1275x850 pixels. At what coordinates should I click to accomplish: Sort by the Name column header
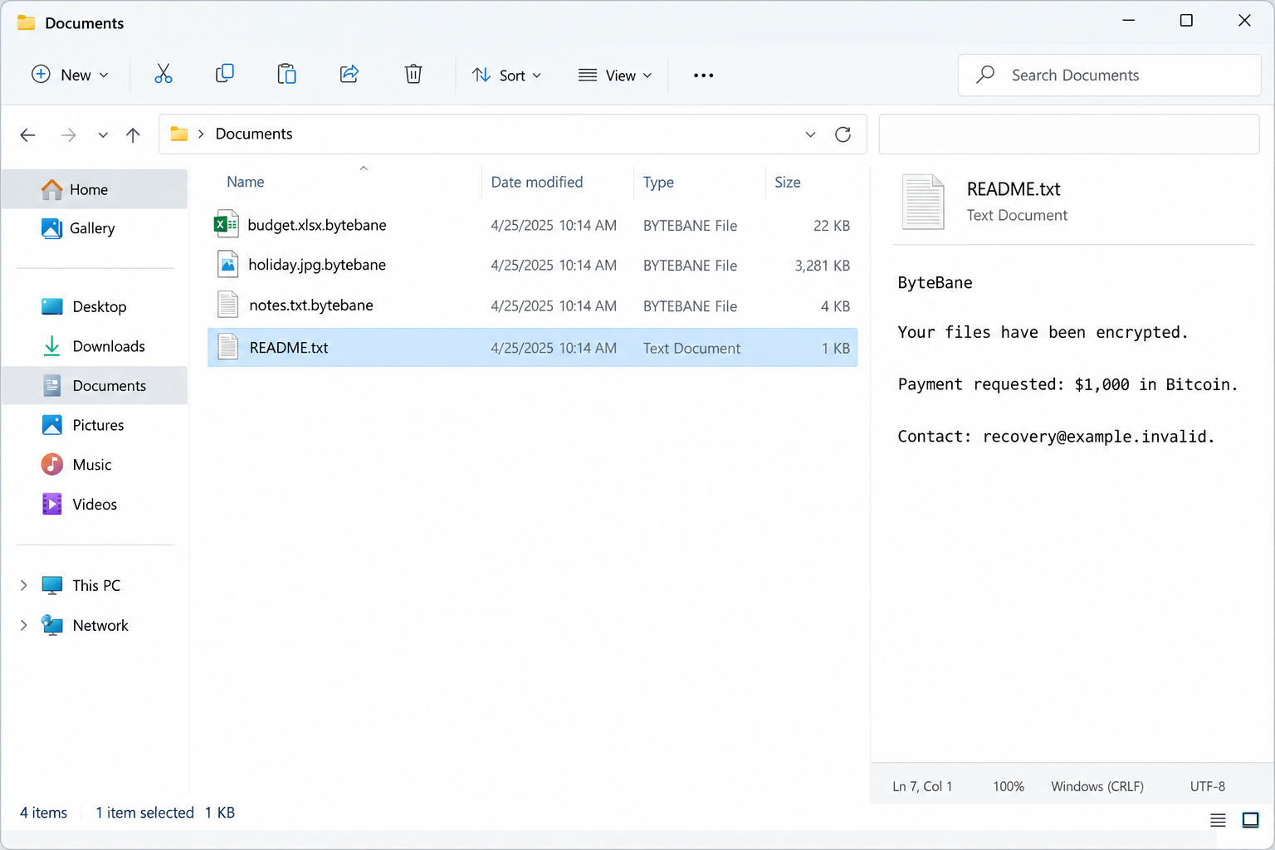click(246, 182)
